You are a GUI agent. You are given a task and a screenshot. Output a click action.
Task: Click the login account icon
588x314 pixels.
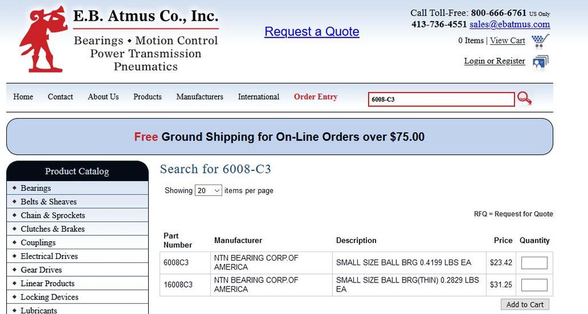(540, 62)
